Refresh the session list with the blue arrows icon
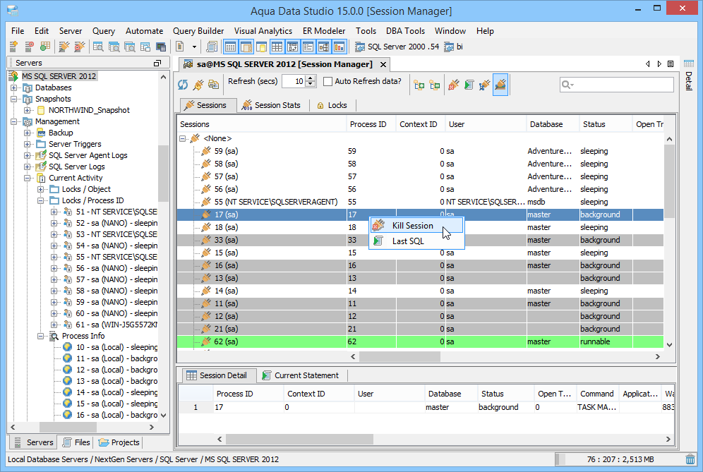703x472 pixels. click(x=183, y=84)
